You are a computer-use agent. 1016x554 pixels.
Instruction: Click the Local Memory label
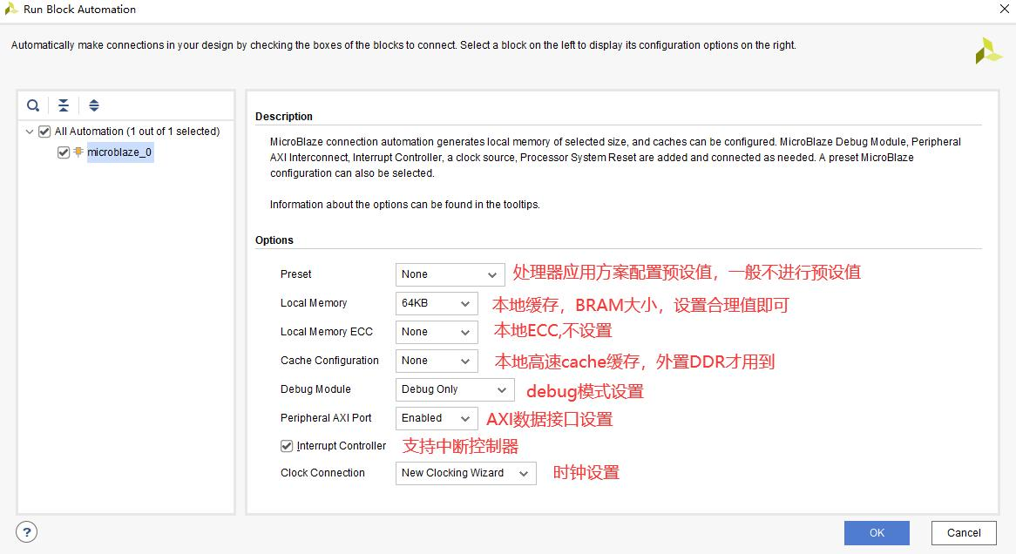click(x=314, y=303)
